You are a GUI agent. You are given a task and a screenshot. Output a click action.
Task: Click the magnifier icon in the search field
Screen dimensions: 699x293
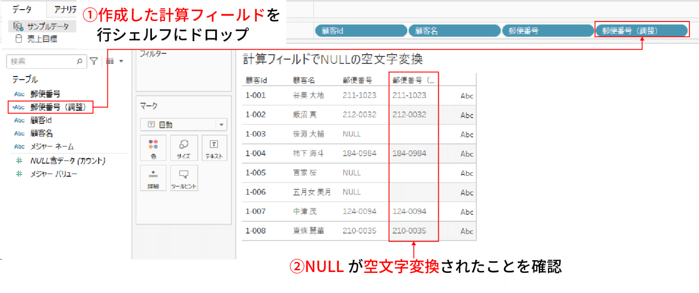pyautogui.click(x=80, y=61)
